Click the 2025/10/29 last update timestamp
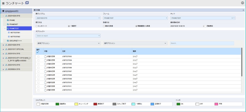The width and height of the screenshot is (246, 112). 177,26
